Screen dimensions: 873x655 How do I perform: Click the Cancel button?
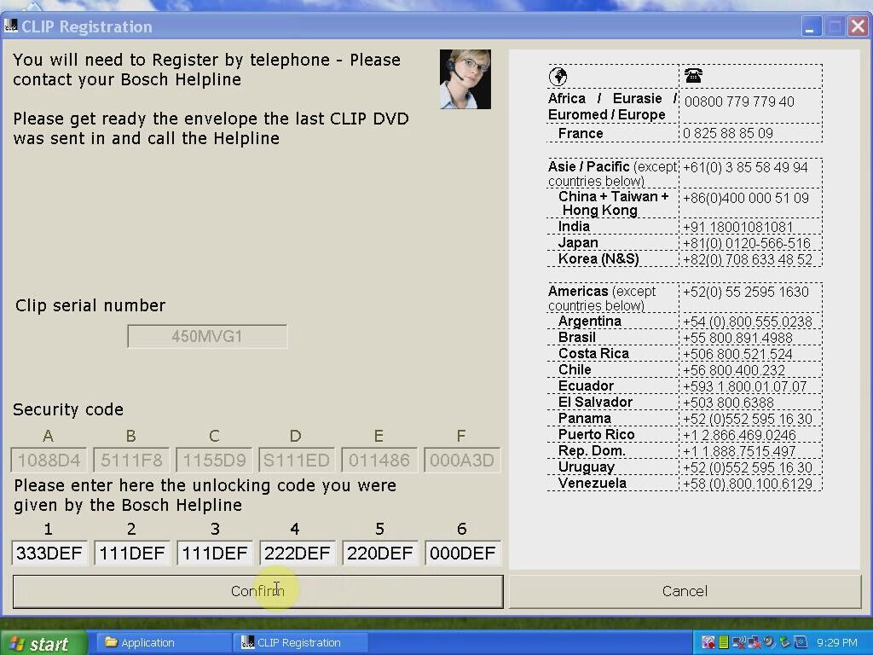pos(685,591)
